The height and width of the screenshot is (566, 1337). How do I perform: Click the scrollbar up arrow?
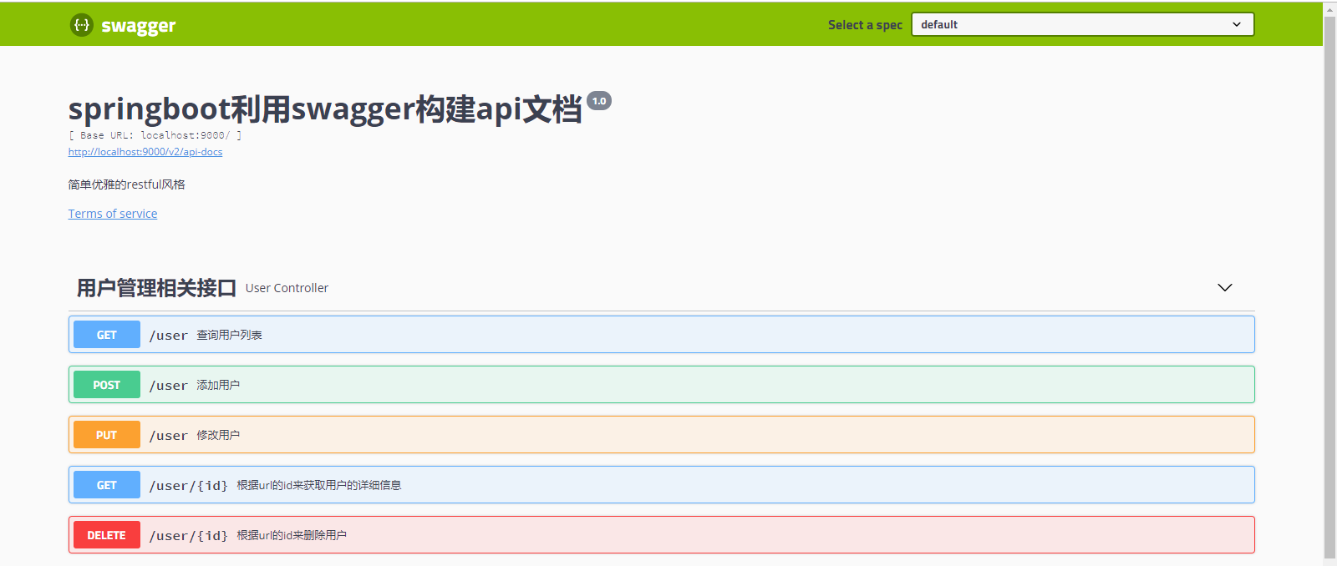tap(1329, 9)
